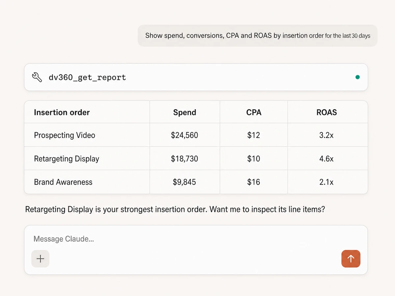The image size is (395, 296).
Task: Click the Spend column header
Action: (185, 112)
